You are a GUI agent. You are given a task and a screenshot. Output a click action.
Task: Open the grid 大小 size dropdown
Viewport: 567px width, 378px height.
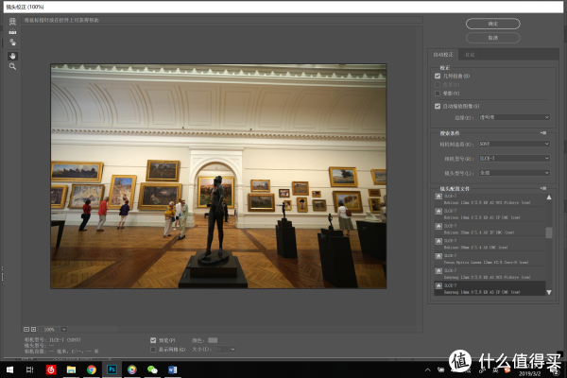pyautogui.click(x=225, y=349)
